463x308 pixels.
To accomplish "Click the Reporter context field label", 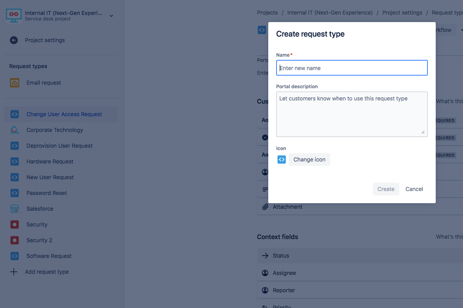I will click(x=284, y=290).
